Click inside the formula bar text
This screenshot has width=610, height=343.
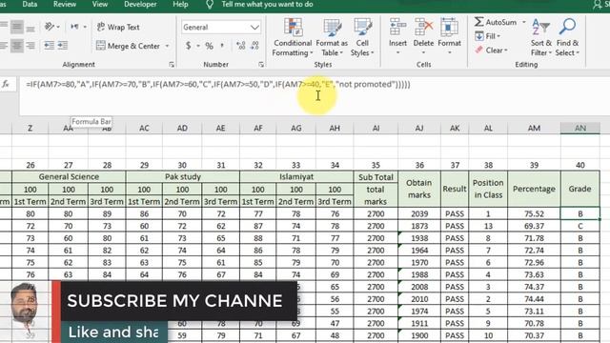click(x=218, y=85)
